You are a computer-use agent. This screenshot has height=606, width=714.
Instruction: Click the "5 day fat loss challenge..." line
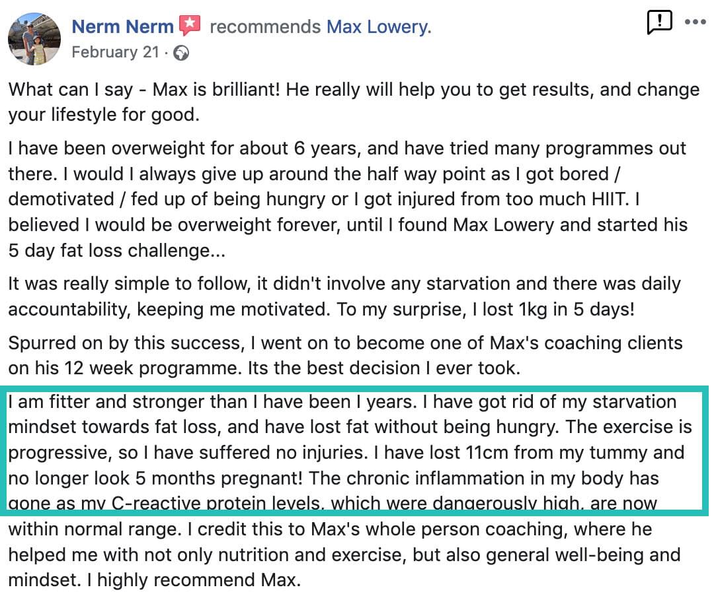point(116,250)
